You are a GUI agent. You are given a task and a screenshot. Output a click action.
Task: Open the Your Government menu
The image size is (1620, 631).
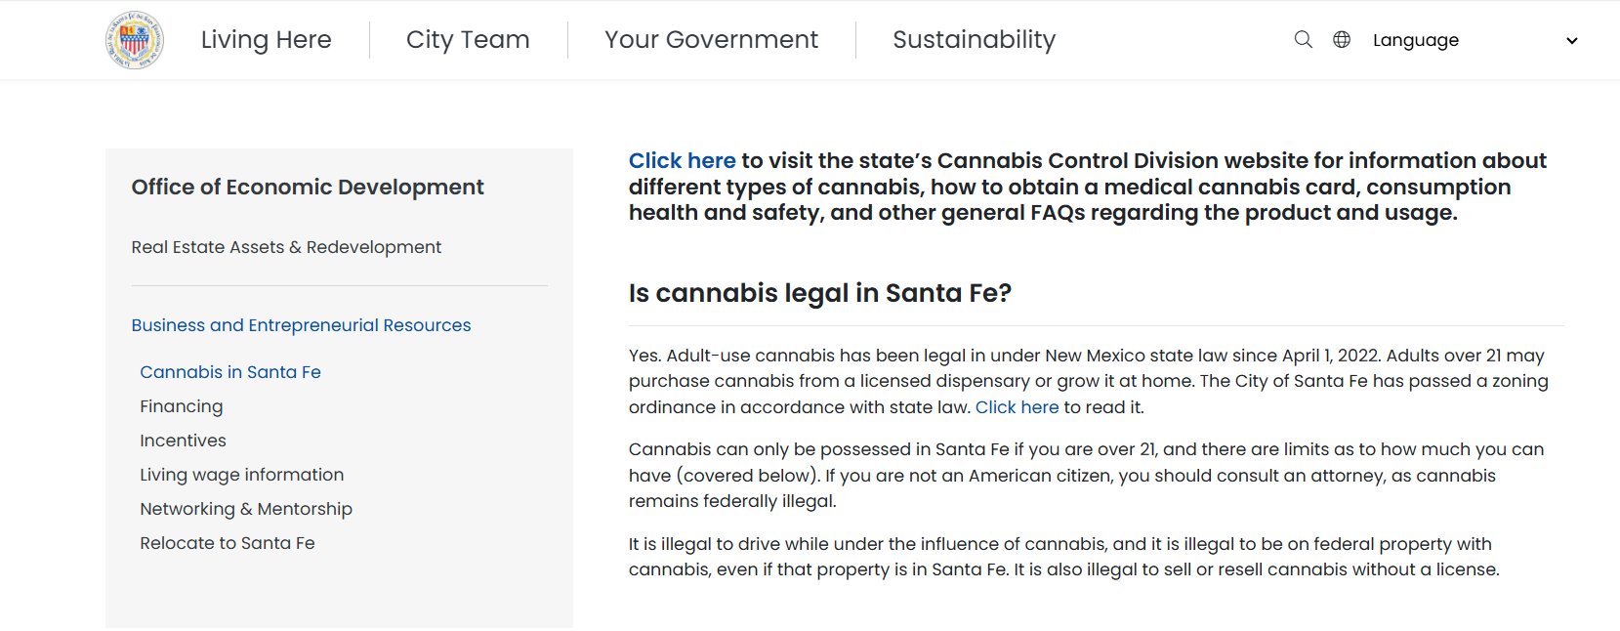pyautogui.click(x=711, y=40)
